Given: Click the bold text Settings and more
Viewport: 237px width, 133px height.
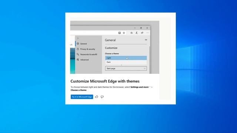Looking at the screenshot, I should 139,87.
